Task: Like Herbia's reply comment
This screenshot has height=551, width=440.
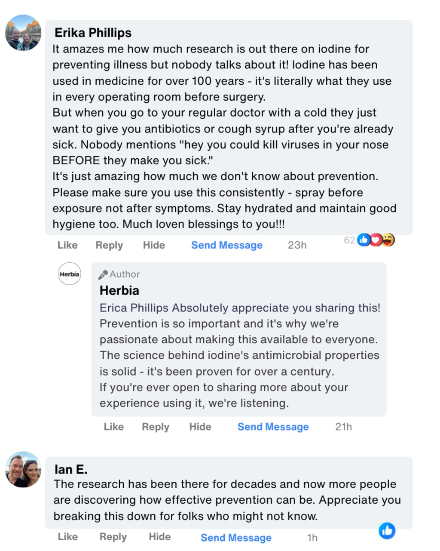Action: click(113, 427)
